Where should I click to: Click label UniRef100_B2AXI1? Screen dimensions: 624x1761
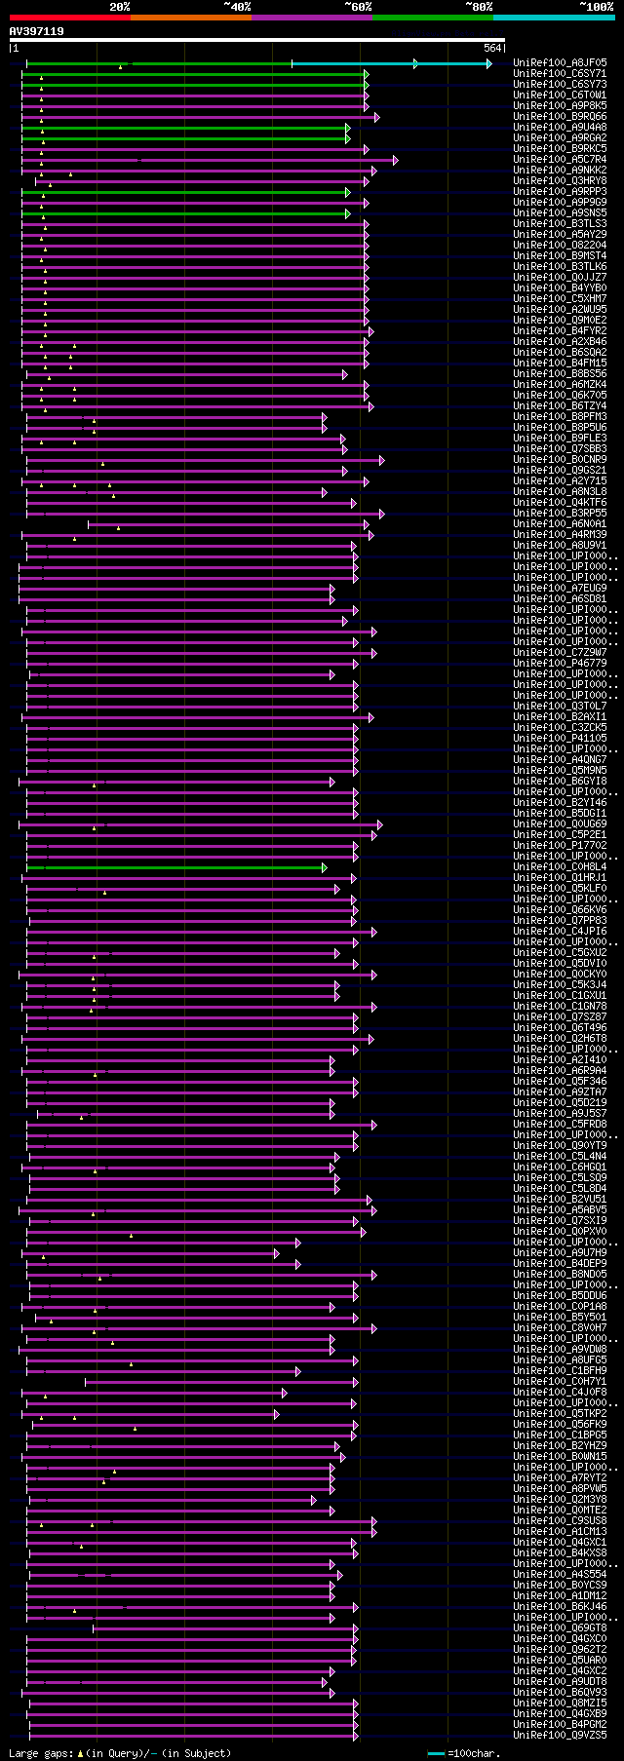(560, 717)
